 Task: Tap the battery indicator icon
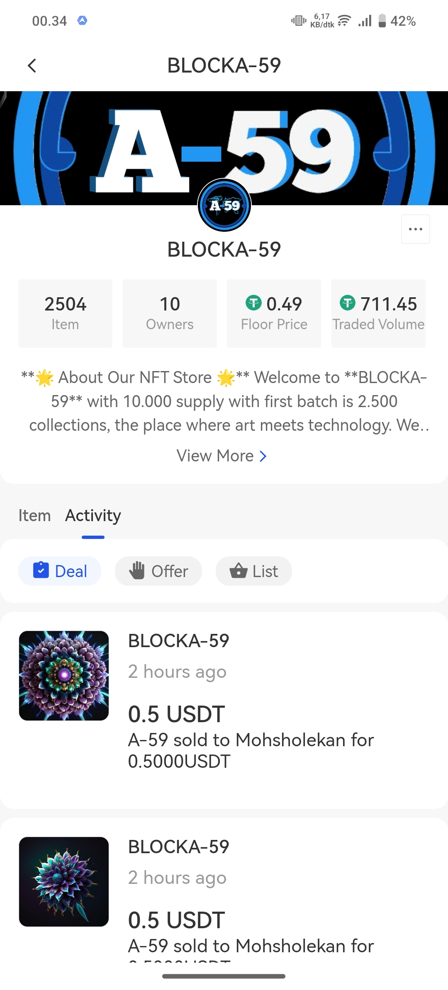pyautogui.click(x=382, y=21)
